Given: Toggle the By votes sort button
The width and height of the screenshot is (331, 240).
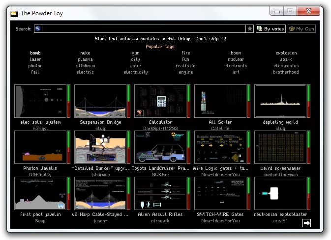Looking at the screenshot, I should [271, 29].
